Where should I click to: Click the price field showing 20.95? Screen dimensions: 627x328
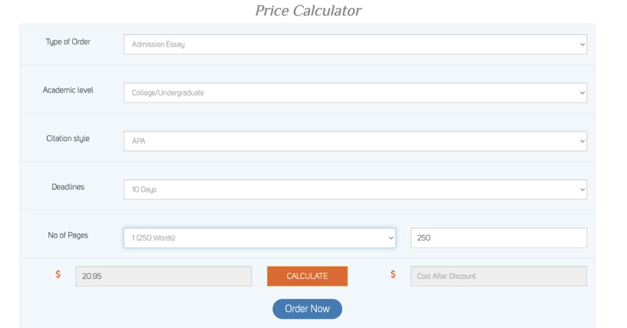click(163, 276)
